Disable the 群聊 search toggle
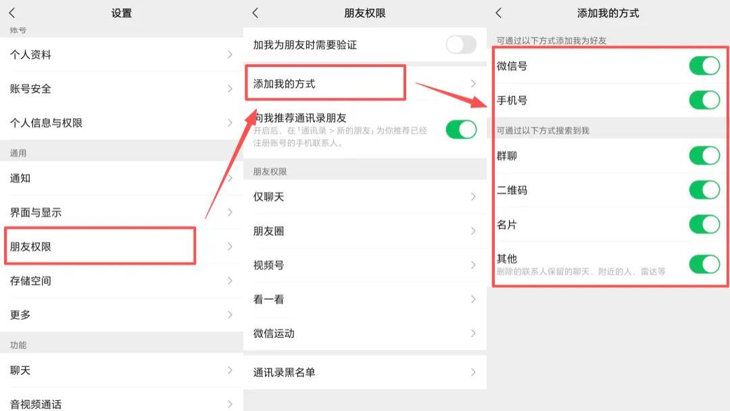Screen dimensions: 730x411 click(x=705, y=155)
